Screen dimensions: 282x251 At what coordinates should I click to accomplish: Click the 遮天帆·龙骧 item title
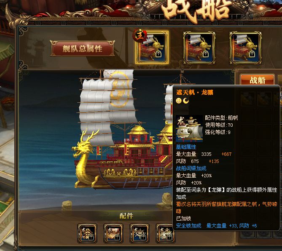tap(195, 92)
